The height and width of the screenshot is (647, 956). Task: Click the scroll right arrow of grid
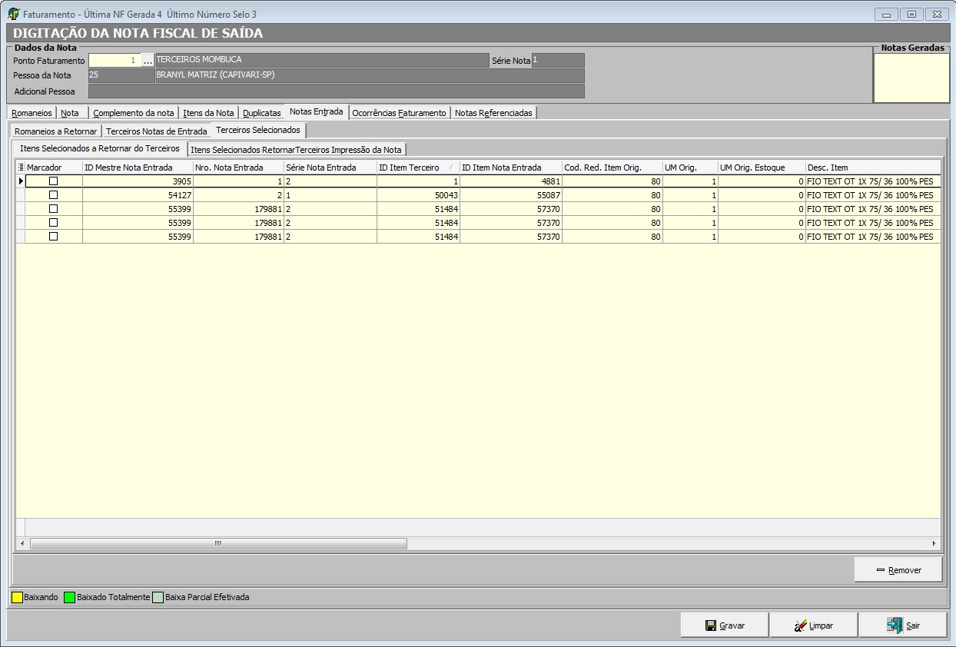coord(934,543)
